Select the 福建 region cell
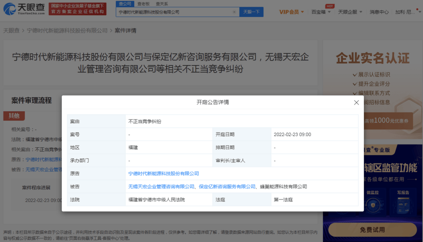The height and width of the screenshot is (242, 423). [169, 148]
